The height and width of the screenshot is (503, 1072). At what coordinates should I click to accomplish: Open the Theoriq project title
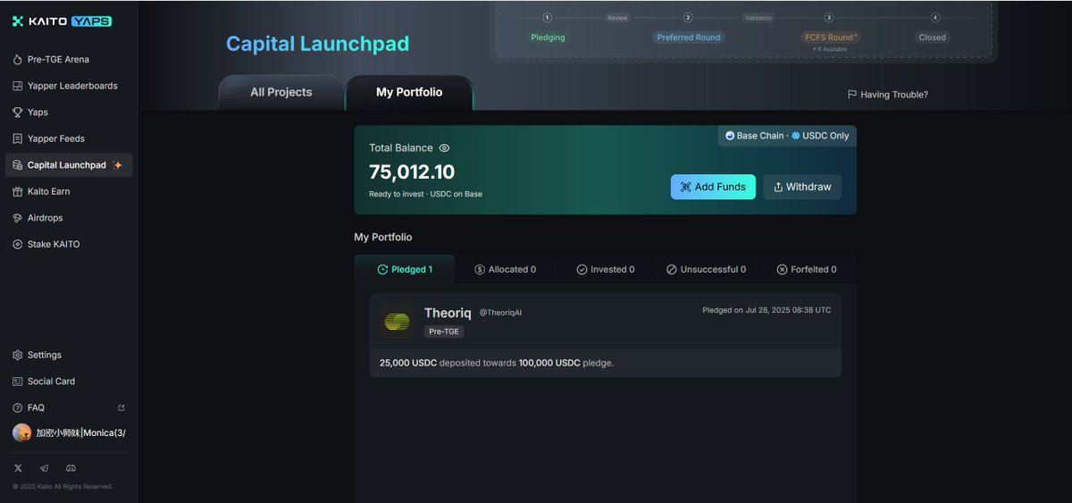(448, 313)
